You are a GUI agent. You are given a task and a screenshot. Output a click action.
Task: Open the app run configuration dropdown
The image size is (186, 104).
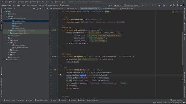tap(118, 5)
